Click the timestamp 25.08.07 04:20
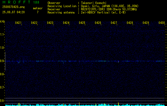This screenshot has height=106, width=167. tap(14, 12)
